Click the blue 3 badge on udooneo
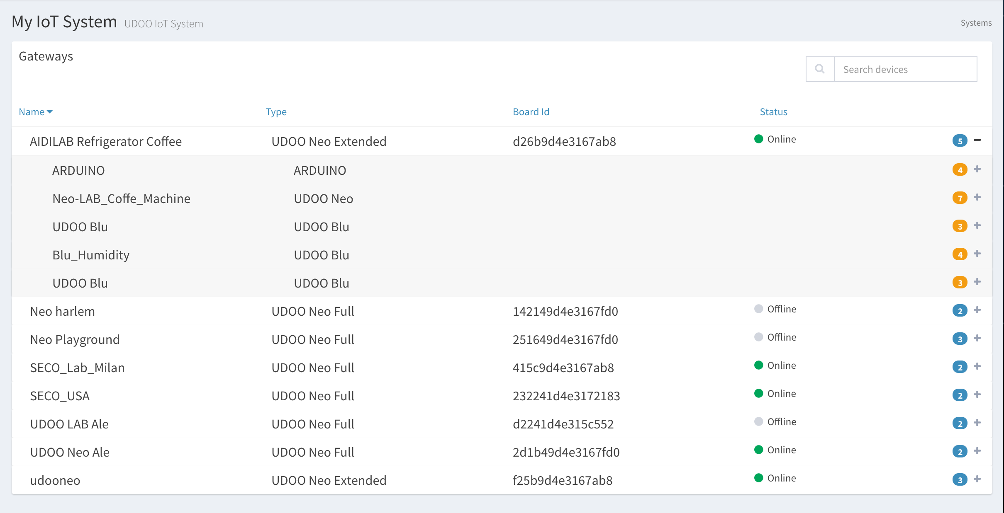 tap(960, 480)
